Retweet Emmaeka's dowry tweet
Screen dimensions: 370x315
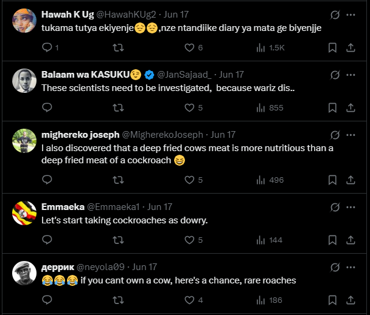tap(119, 240)
